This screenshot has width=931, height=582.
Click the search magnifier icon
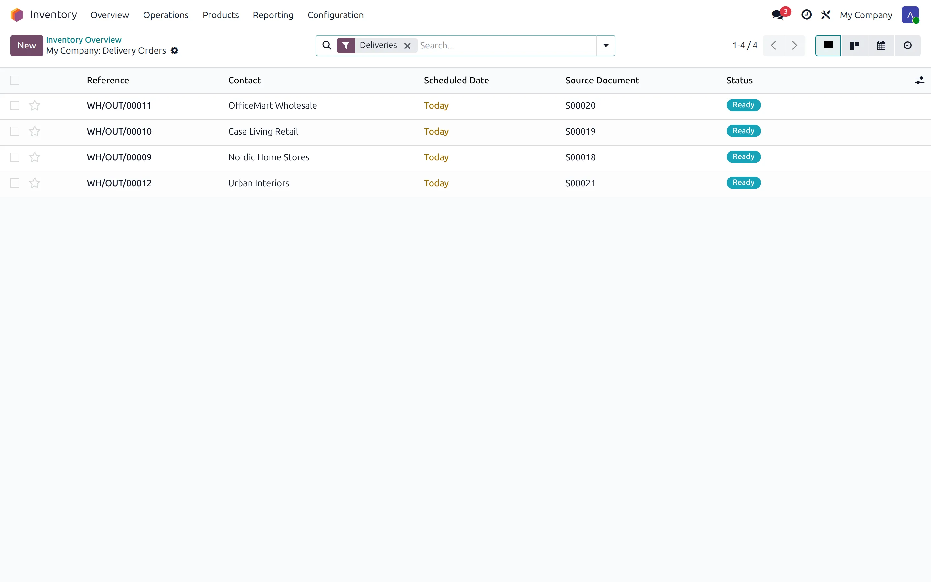pos(326,45)
